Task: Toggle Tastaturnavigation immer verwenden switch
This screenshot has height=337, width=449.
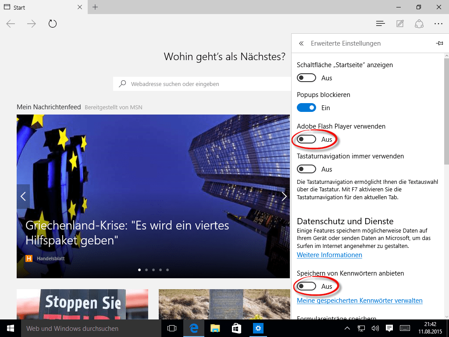Action: [306, 169]
